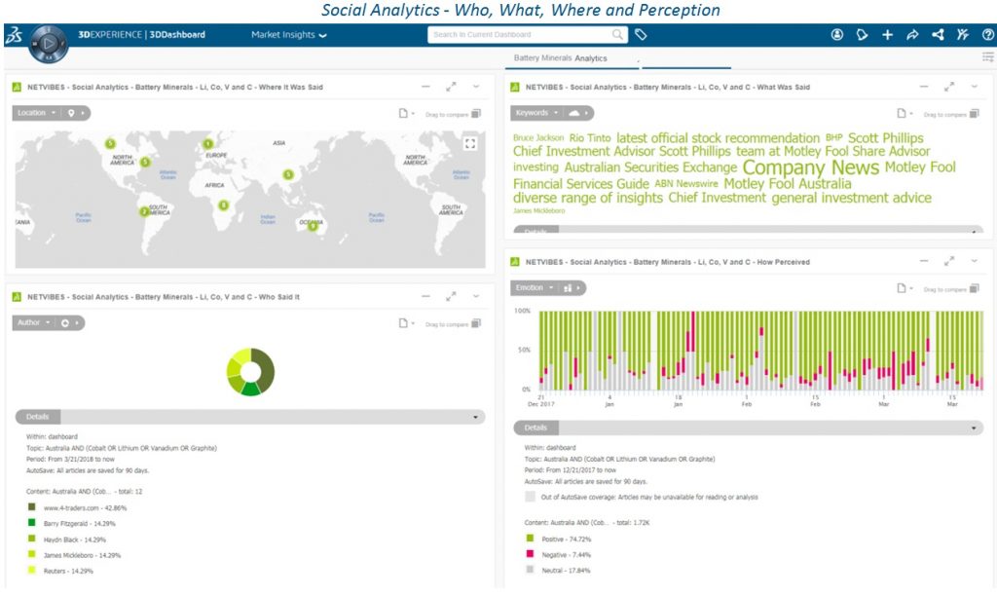997x595 pixels.
Task: Click the tag icon beside the search box
Action: 640,34
